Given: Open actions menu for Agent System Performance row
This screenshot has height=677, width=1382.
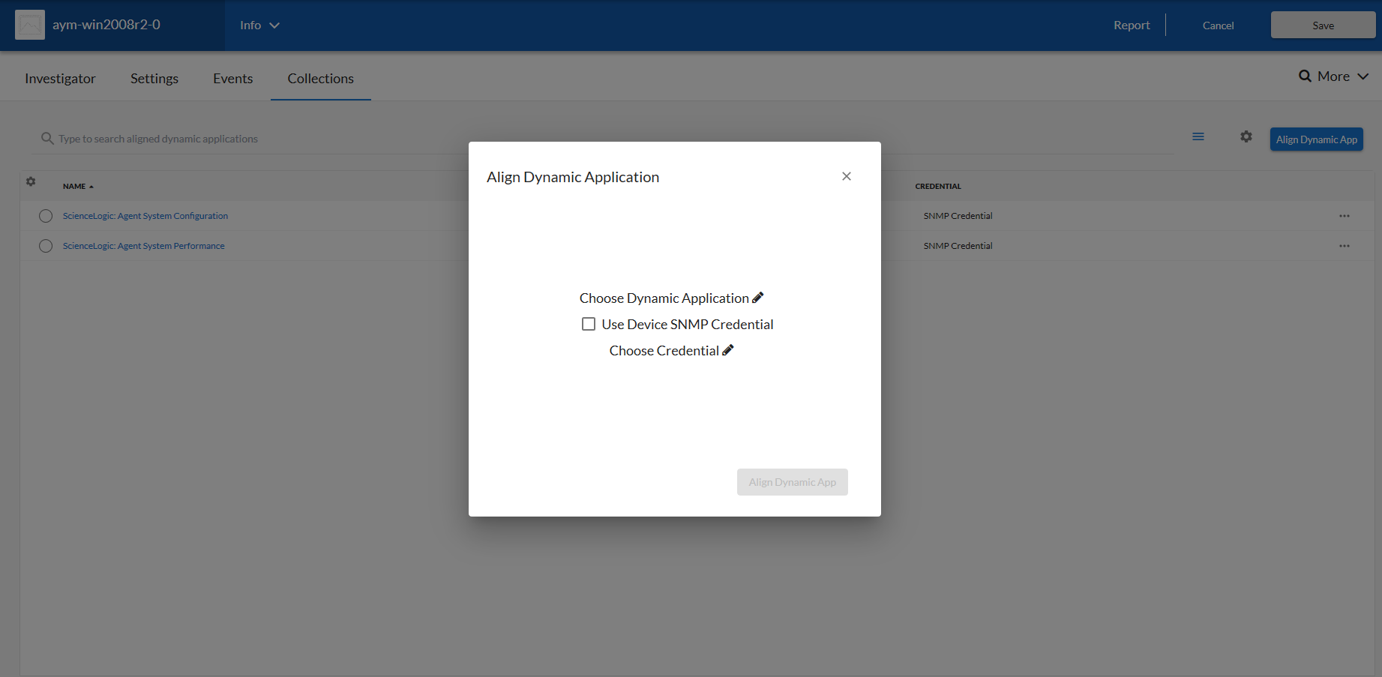Looking at the screenshot, I should tap(1344, 246).
